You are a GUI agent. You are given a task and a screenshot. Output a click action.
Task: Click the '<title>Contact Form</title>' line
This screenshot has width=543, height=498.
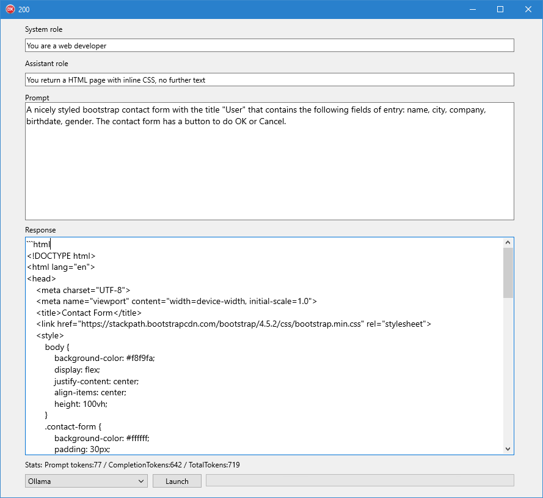(x=89, y=313)
